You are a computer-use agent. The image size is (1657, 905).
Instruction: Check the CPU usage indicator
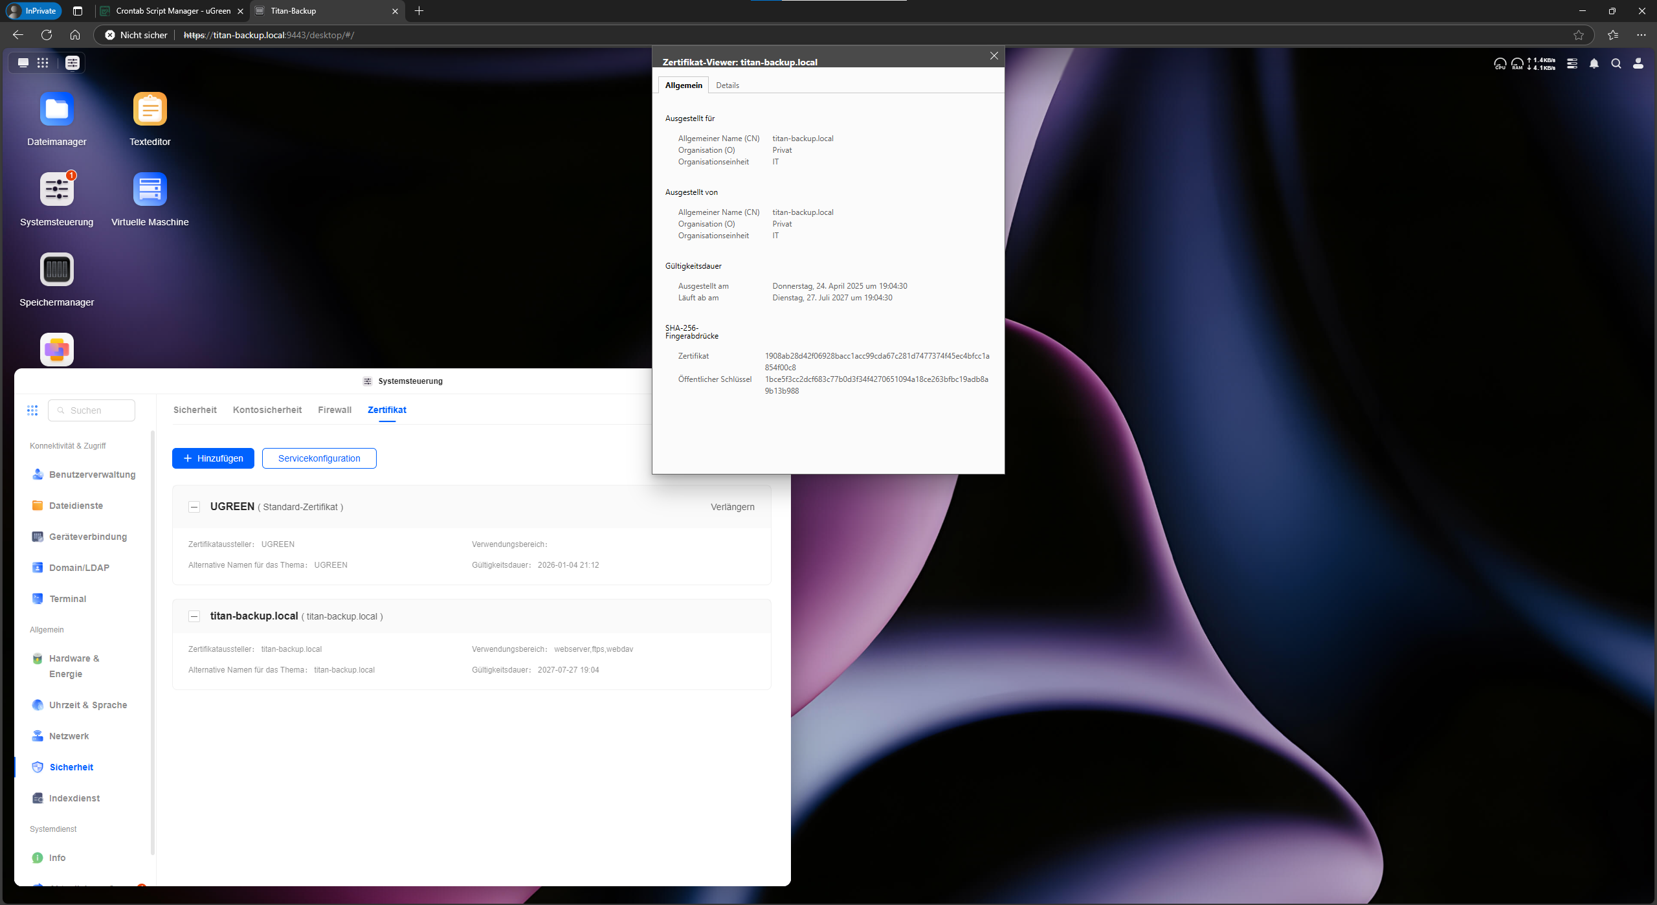[1500, 63]
